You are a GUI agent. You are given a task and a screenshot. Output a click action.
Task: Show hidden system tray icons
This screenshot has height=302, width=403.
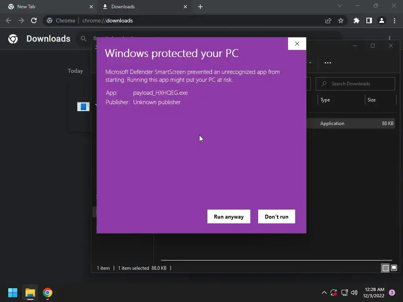324,293
